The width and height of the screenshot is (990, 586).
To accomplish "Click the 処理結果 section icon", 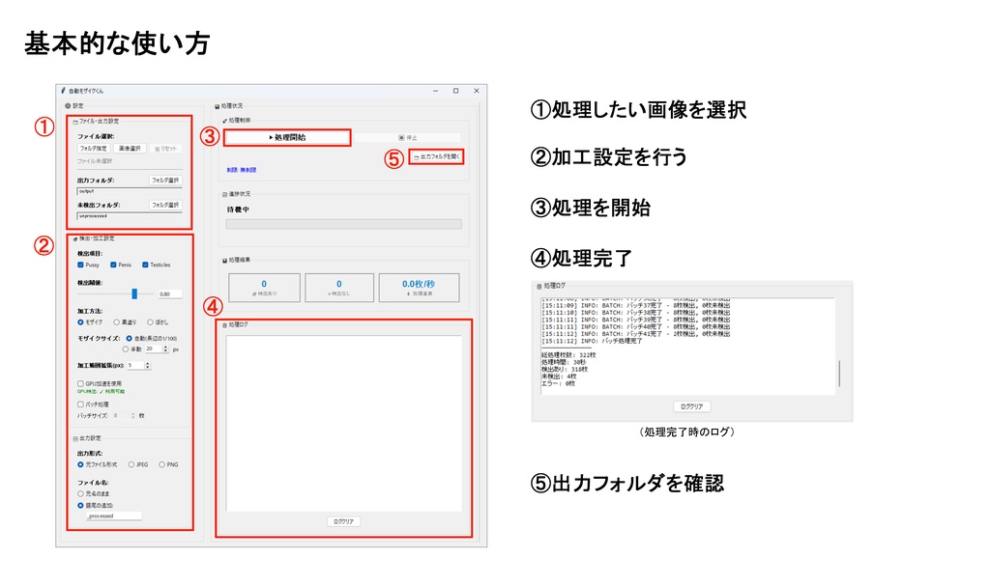I will point(222,261).
